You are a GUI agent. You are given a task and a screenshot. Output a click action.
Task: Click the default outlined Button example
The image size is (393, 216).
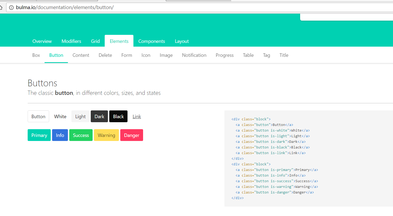(x=38, y=116)
